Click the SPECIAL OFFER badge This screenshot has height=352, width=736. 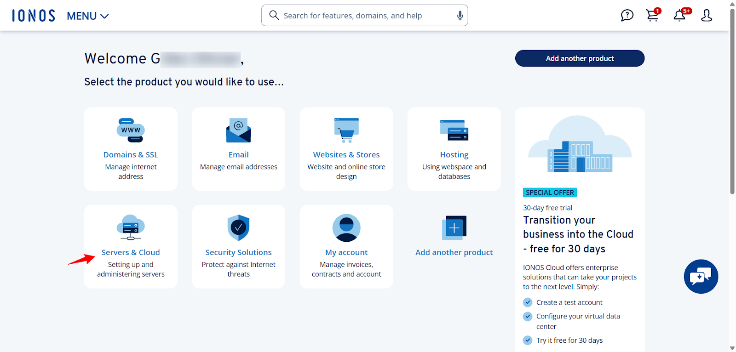[550, 193]
